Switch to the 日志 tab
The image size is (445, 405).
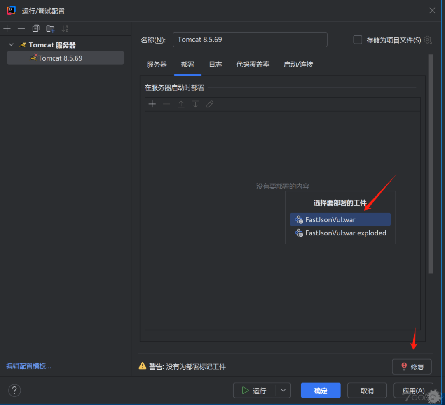[x=215, y=64]
